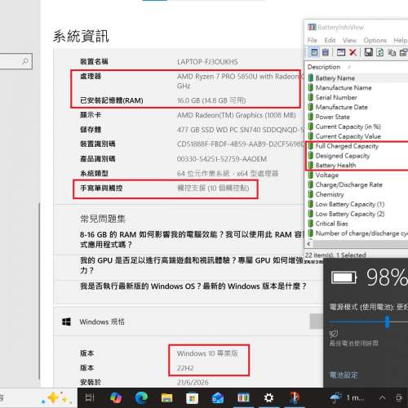The height and width of the screenshot is (408, 408).
Task: Select the Current Capacity (in %) row
Action: 357,126
